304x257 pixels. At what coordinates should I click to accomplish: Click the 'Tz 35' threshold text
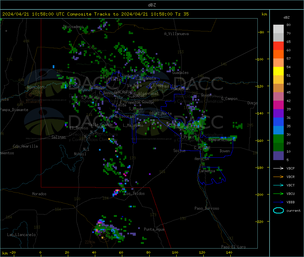(182, 14)
